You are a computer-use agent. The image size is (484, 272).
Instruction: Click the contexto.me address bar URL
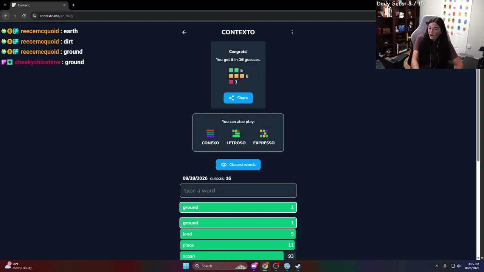coord(56,16)
